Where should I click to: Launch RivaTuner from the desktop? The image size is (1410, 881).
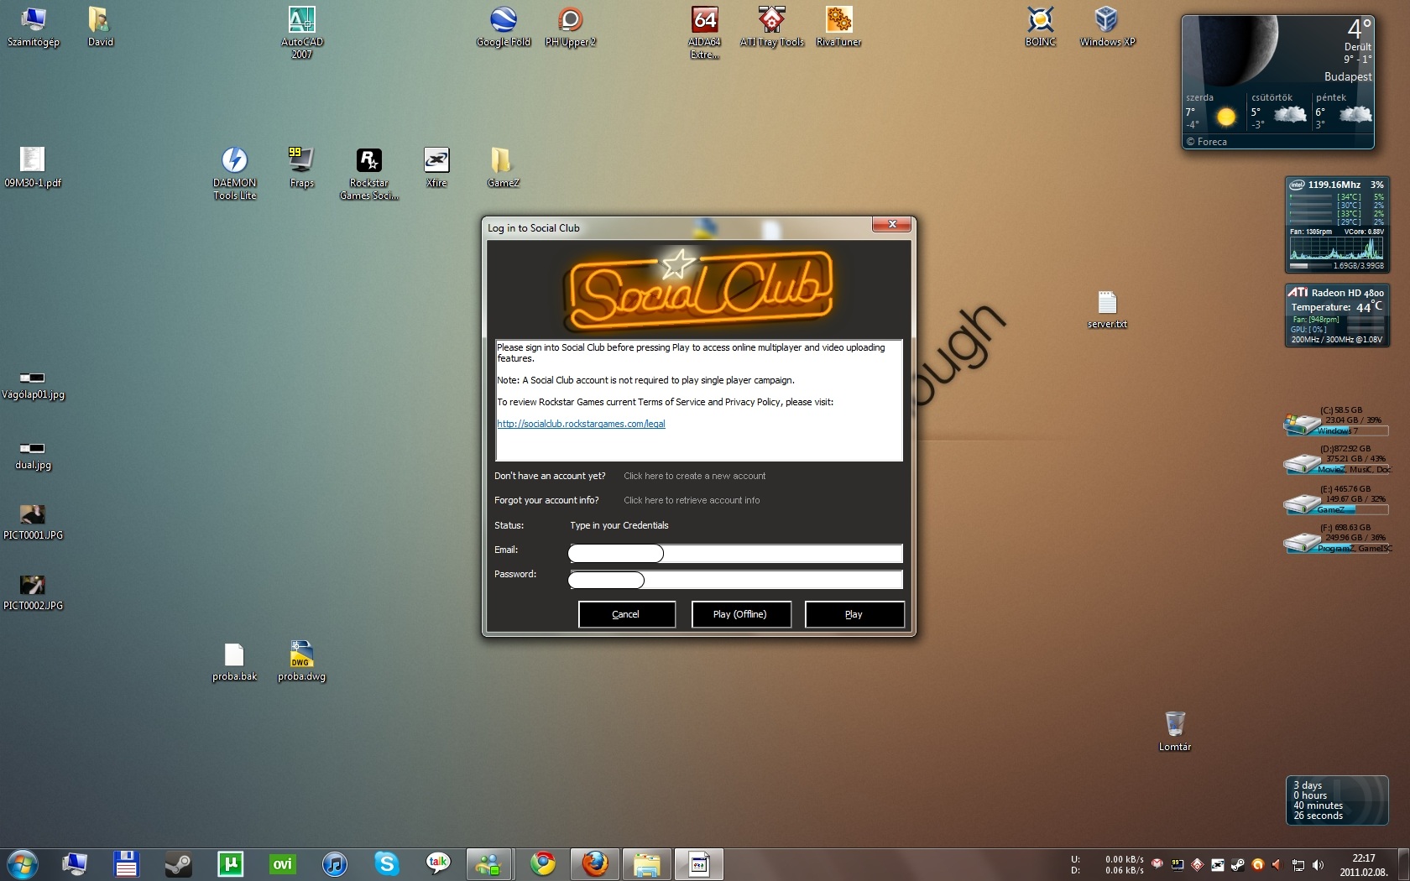[838, 27]
